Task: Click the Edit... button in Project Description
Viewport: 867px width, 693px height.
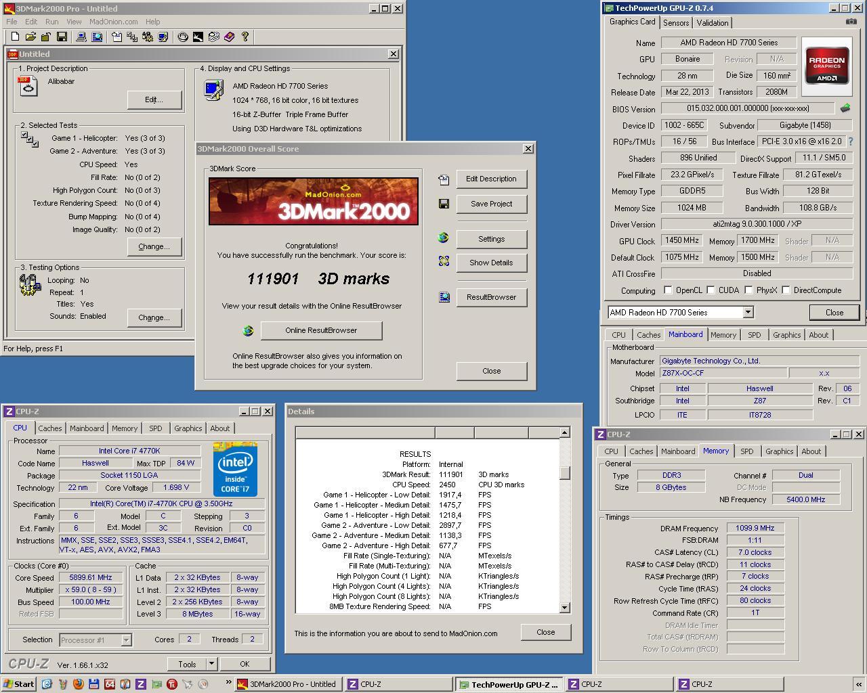Action: [154, 99]
